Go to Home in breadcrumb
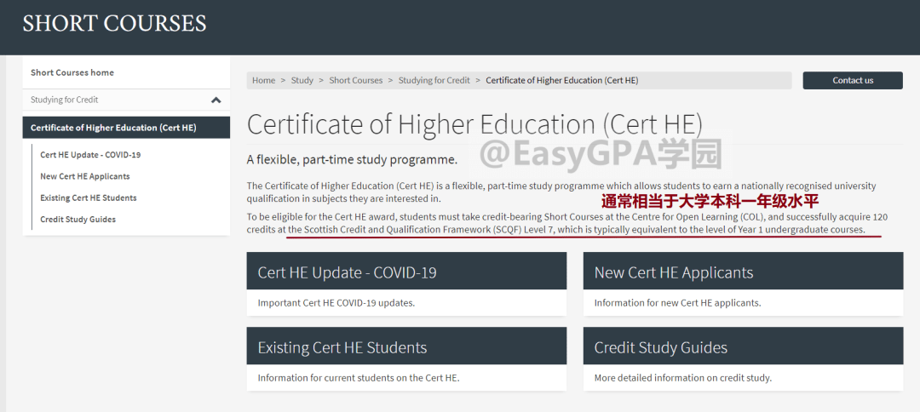 264,81
